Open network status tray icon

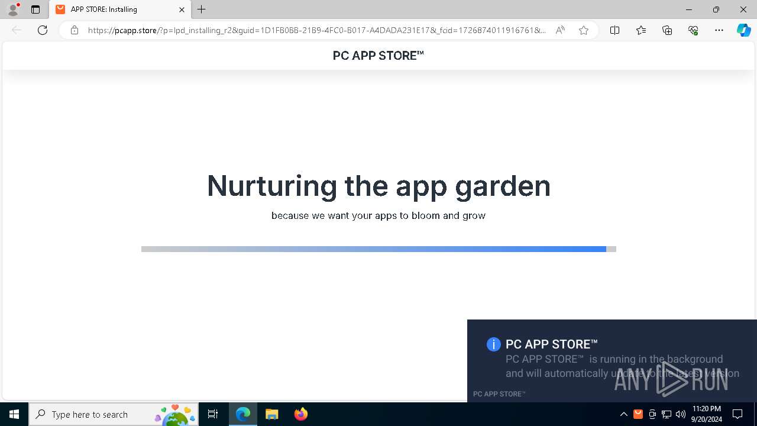[x=667, y=414]
